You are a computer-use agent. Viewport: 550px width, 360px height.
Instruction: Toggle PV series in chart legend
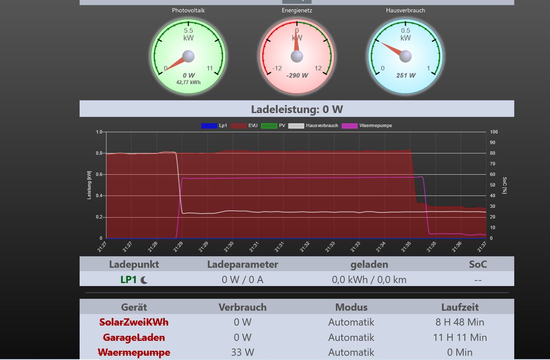[x=269, y=126]
